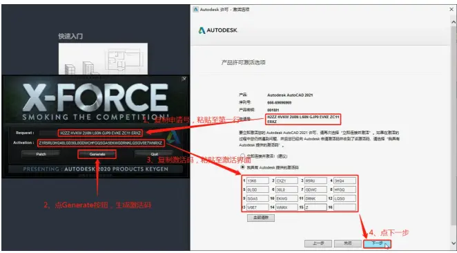Click the vertical scrollbar thumb in license window
The height and width of the screenshot is (253, 457).
coord(454,126)
